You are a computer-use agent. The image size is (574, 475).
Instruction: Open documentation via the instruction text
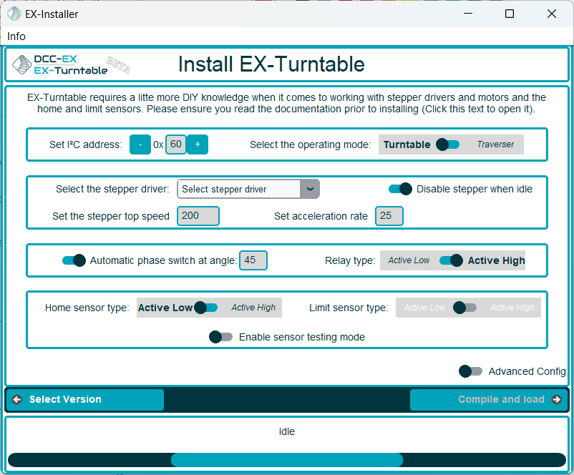click(286, 103)
